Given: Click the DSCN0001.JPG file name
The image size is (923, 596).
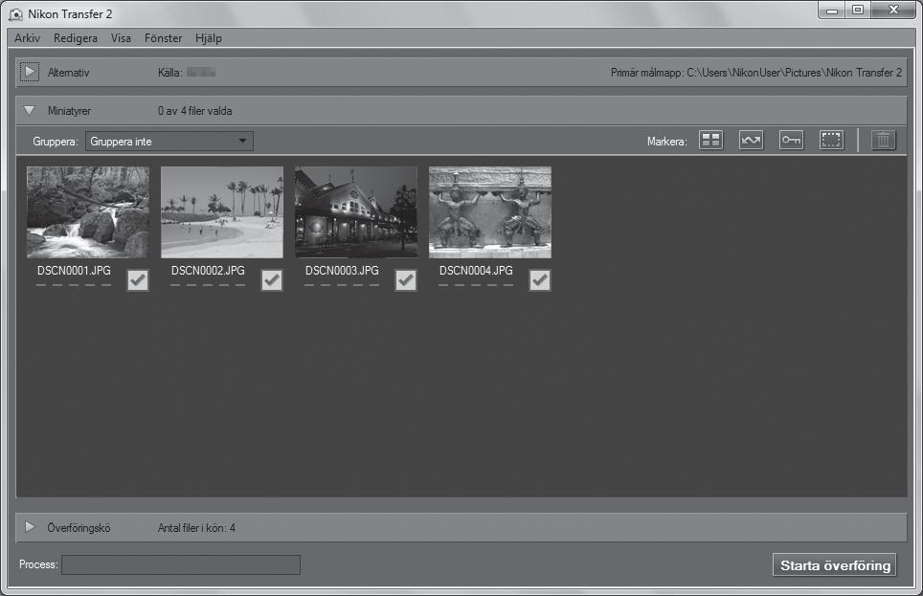Looking at the screenshot, I should tap(74, 271).
